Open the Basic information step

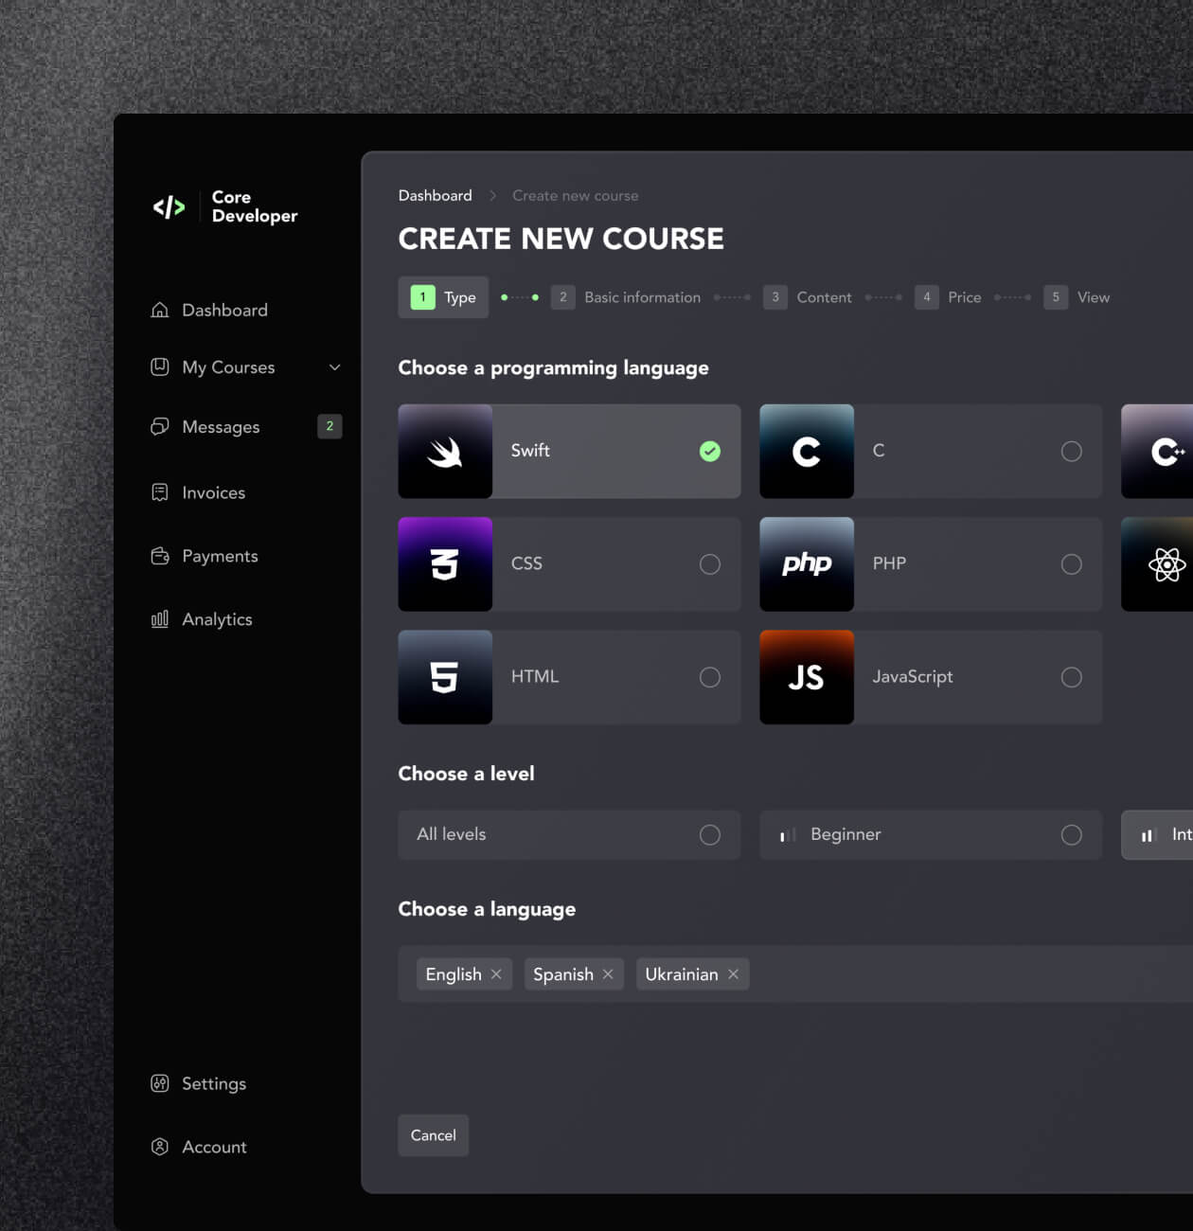[642, 296]
